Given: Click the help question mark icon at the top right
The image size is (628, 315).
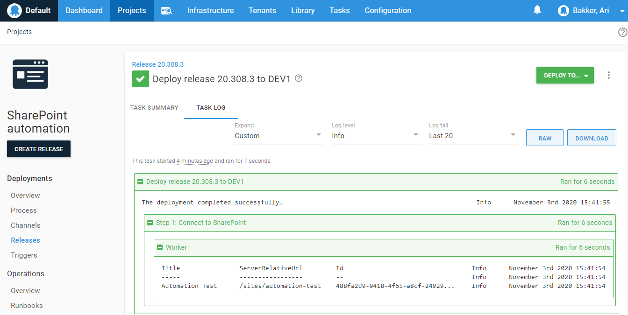Looking at the screenshot, I should click(622, 32).
